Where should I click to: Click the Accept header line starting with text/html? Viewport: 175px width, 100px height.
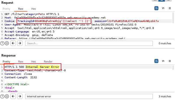click(79, 28)
